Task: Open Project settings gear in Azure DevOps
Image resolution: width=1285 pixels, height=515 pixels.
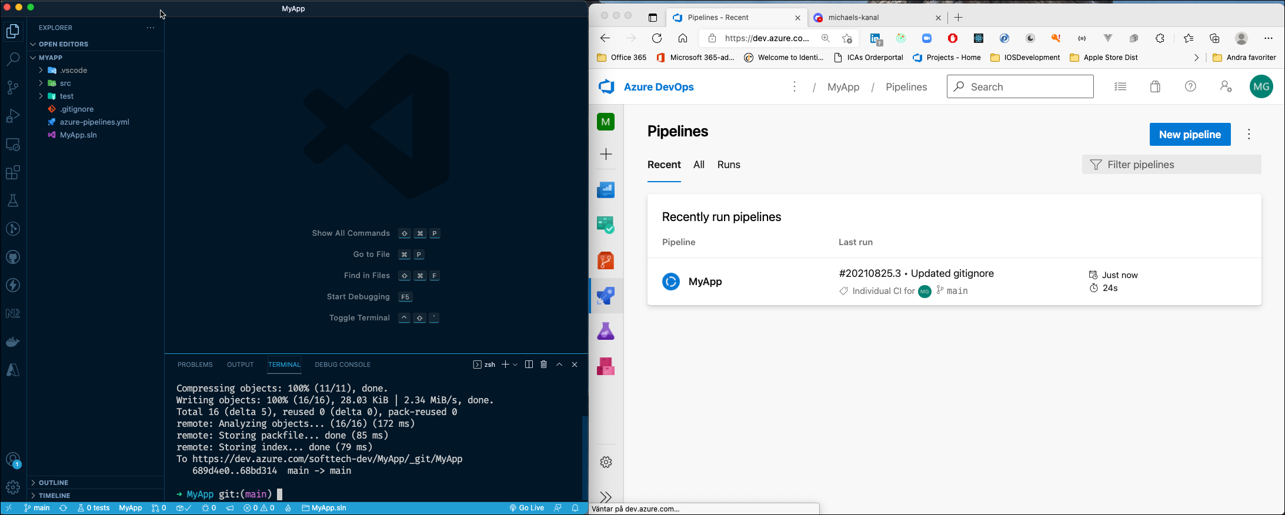Action: click(606, 462)
